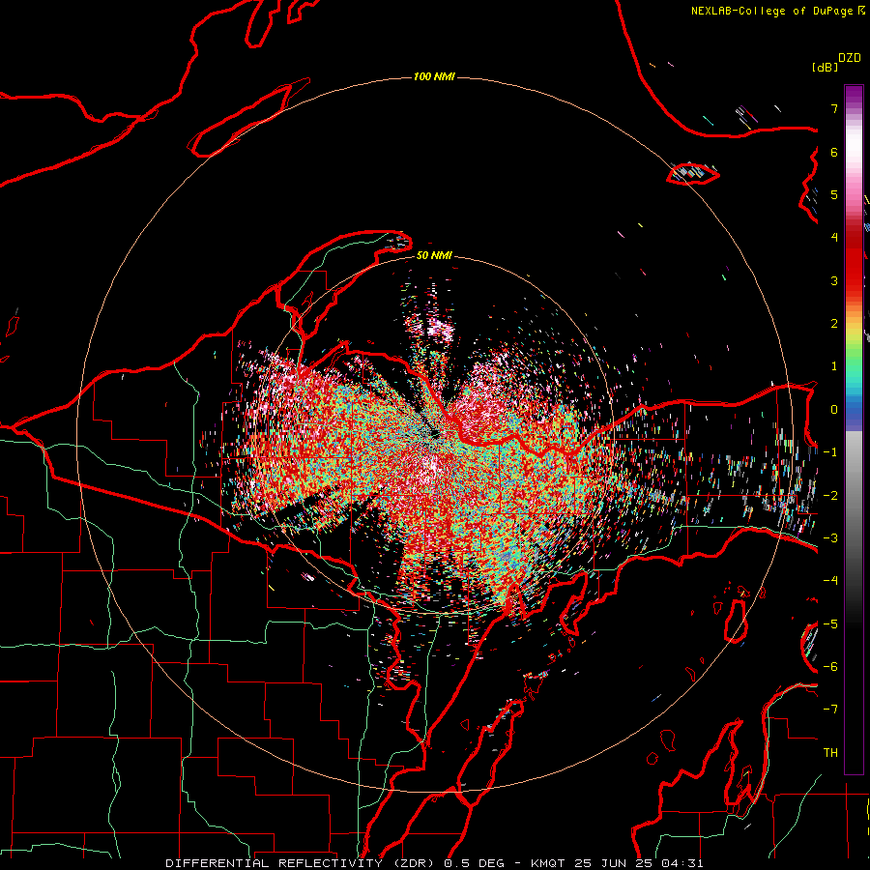Click the positive 6 tick on the dB scale
The height and width of the screenshot is (870, 870).
coord(834,152)
